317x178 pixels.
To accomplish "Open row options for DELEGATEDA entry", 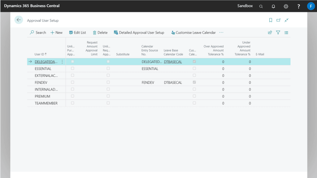I will pos(62,61).
